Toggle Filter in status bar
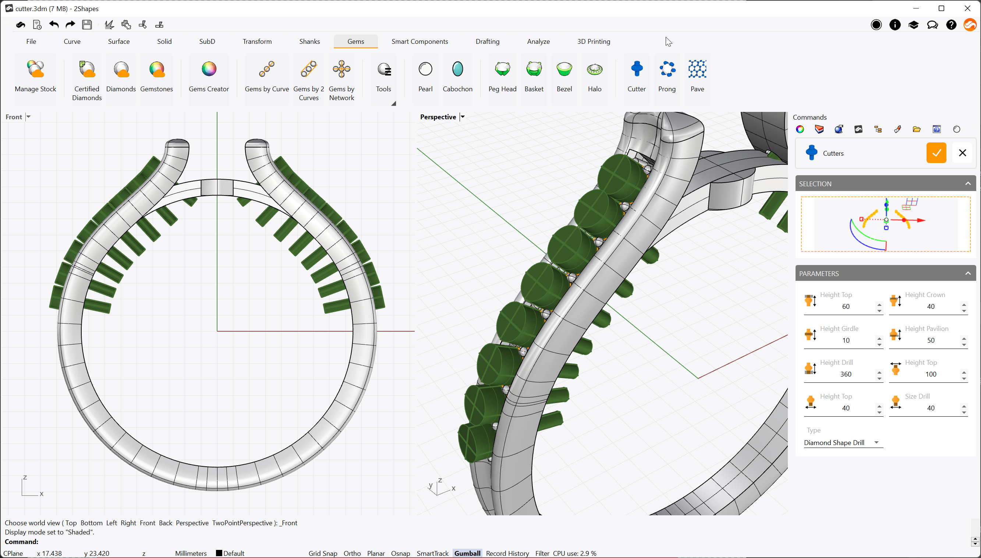981x558 pixels. 542,553
